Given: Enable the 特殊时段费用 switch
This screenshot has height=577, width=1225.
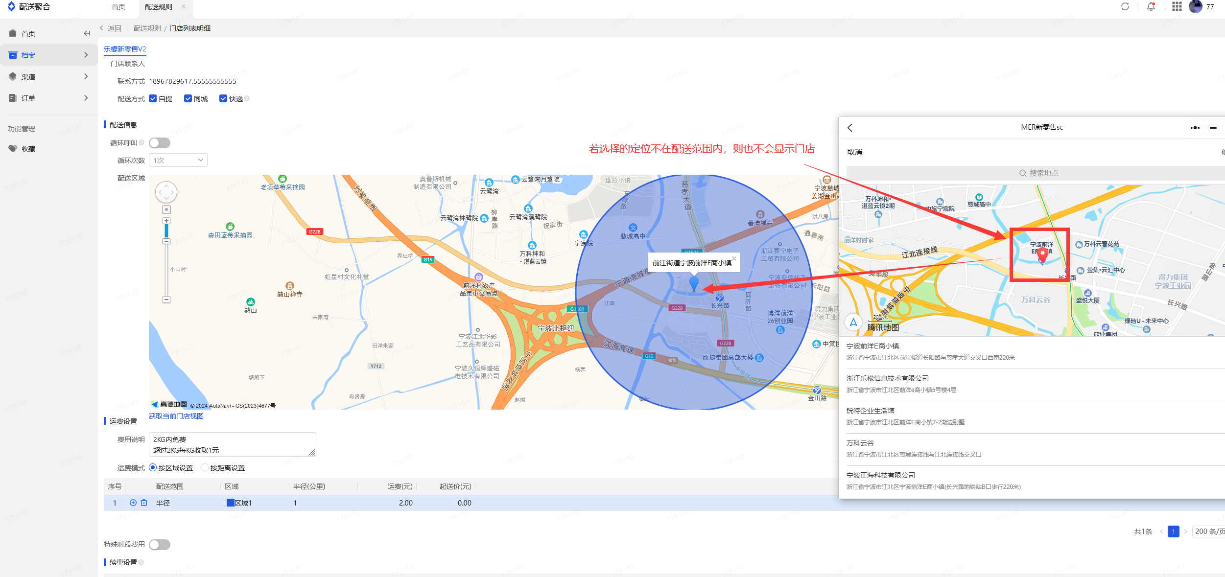Looking at the screenshot, I should coord(160,545).
